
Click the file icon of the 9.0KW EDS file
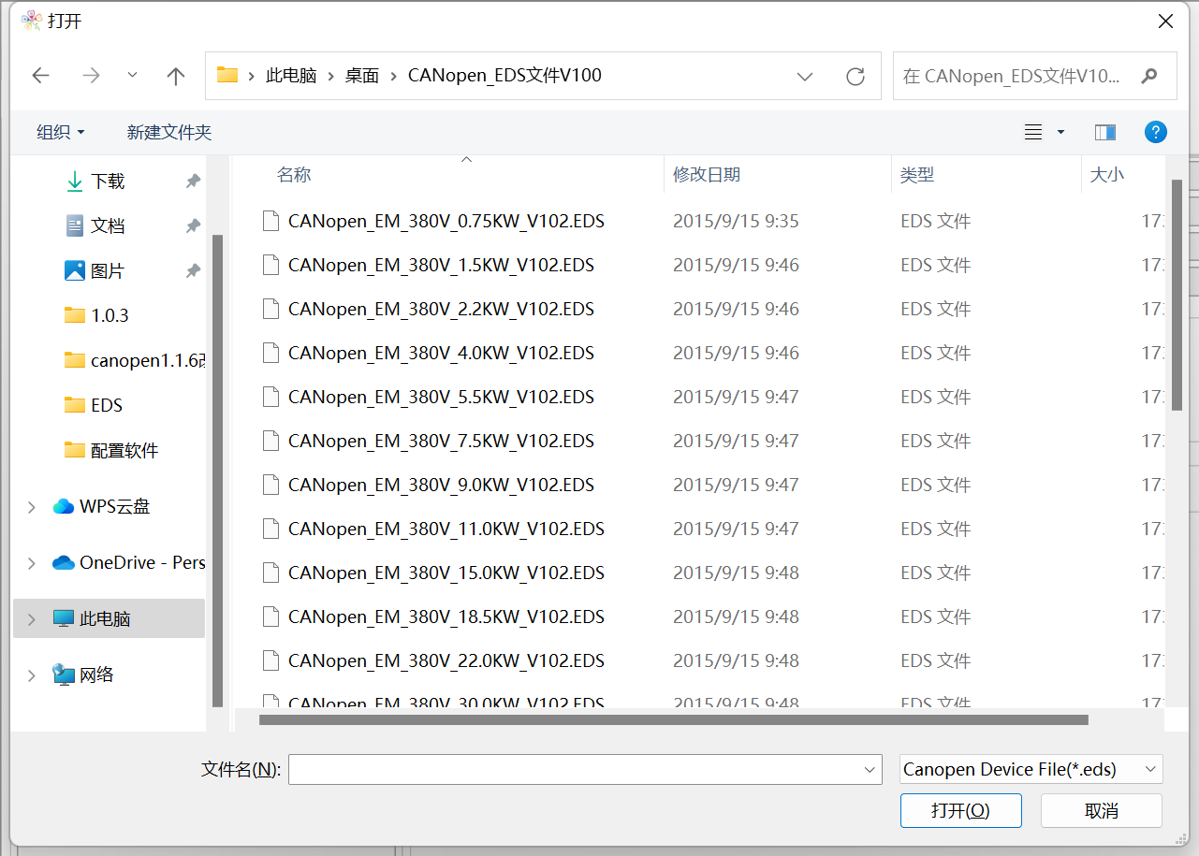[x=271, y=485]
